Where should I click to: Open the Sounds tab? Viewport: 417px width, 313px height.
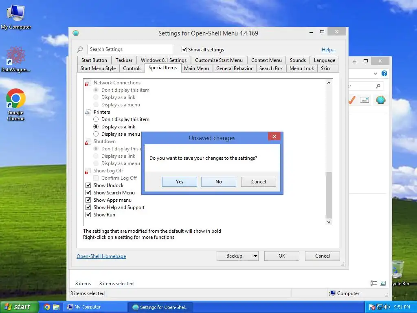click(x=298, y=60)
